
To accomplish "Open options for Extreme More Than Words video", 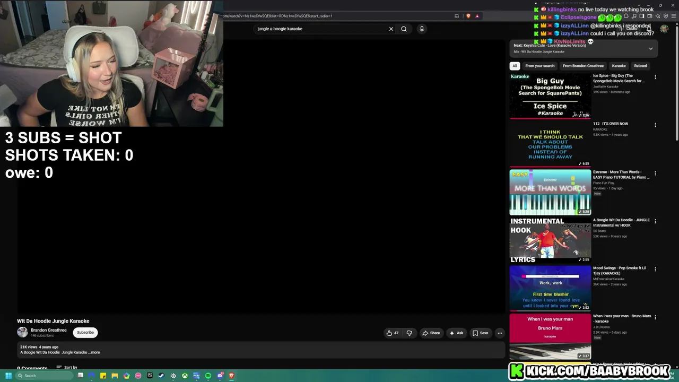I will point(655,173).
